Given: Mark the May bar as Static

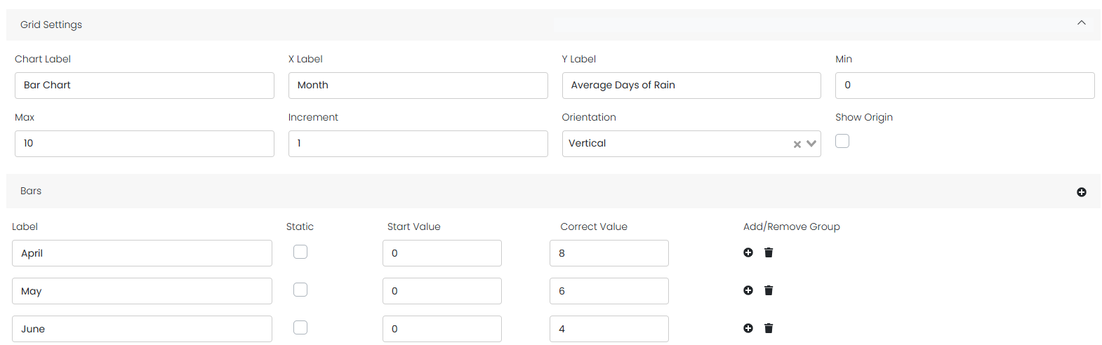Looking at the screenshot, I should (300, 290).
